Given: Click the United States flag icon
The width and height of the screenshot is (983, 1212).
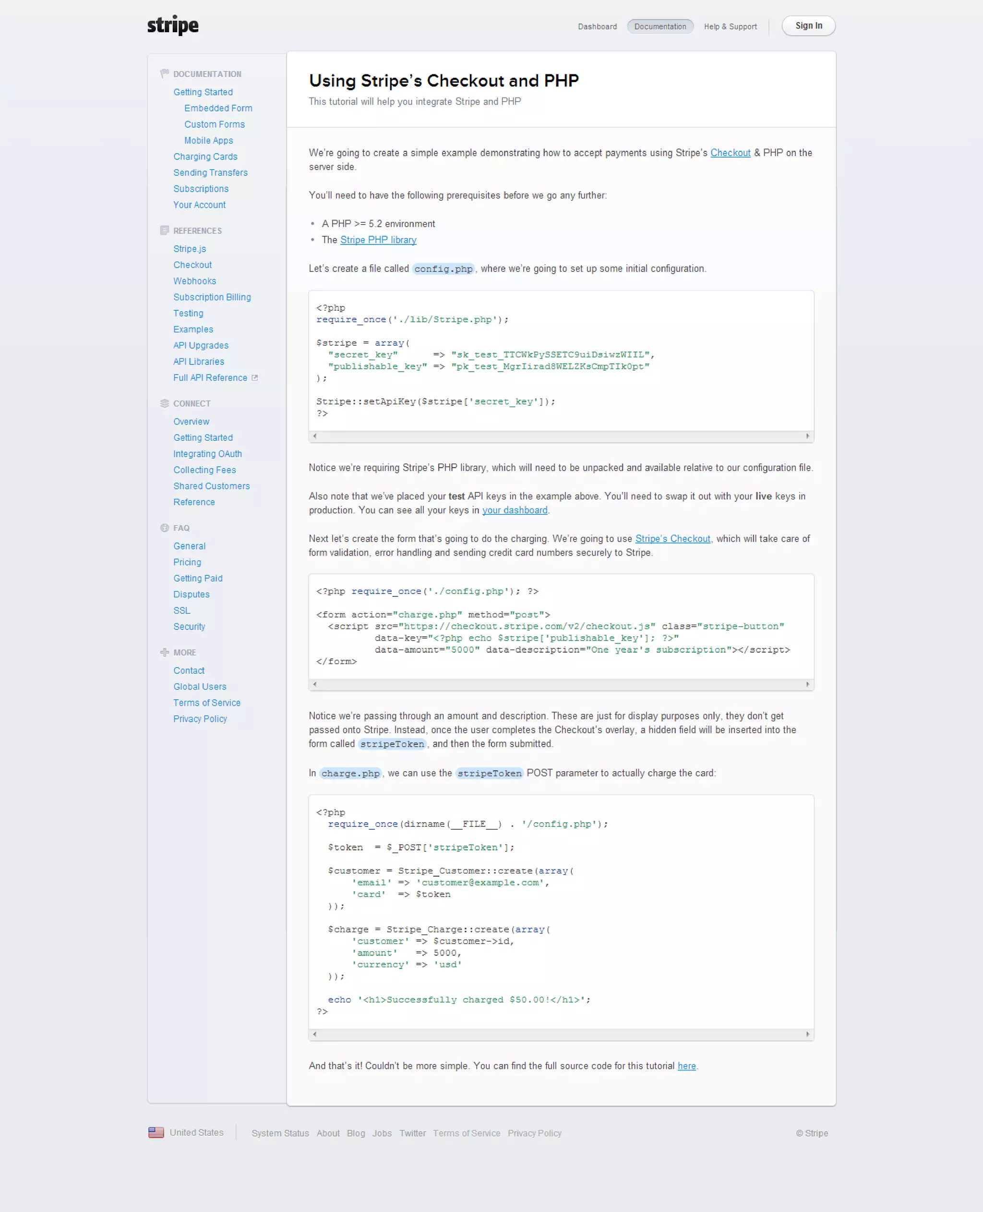Looking at the screenshot, I should coord(156,1132).
